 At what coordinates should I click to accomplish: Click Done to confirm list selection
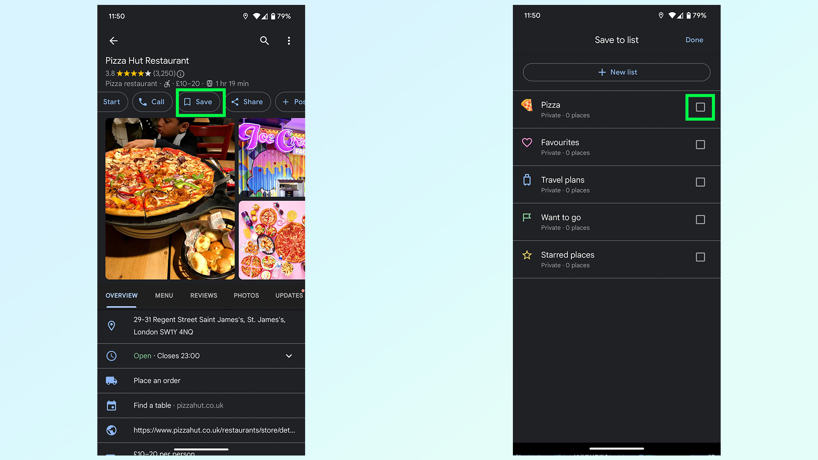coord(694,40)
